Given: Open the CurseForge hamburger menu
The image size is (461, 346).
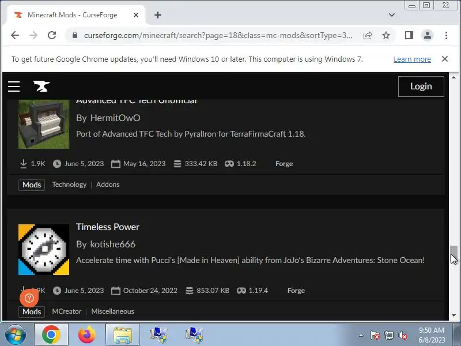Looking at the screenshot, I should 14,86.
